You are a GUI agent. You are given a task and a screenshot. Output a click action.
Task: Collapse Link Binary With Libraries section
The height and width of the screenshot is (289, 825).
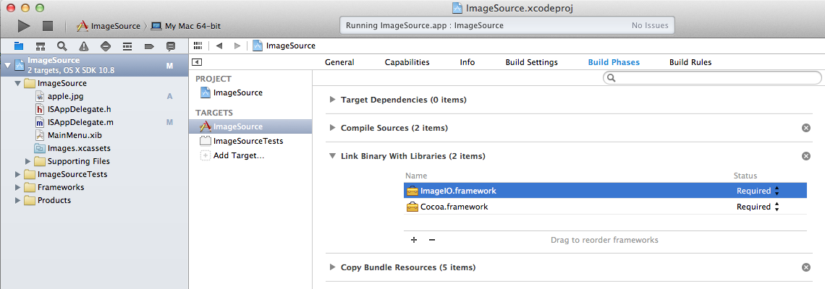pyautogui.click(x=332, y=156)
